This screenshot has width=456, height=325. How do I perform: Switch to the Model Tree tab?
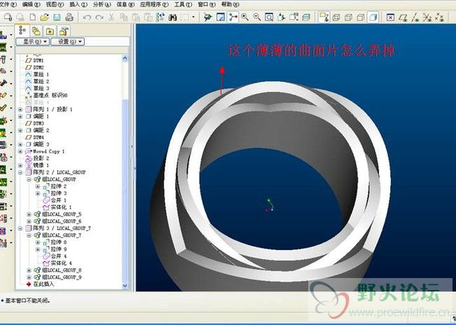click(x=22, y=30)
